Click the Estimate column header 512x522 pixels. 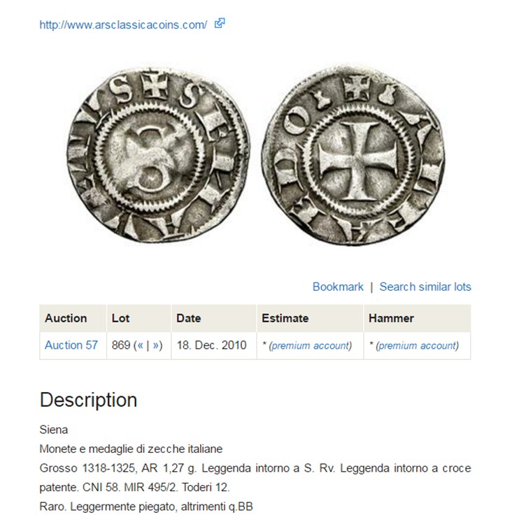[285, 318]
